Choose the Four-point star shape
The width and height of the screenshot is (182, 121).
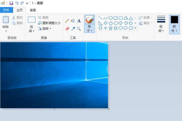(x=105, y=28)
